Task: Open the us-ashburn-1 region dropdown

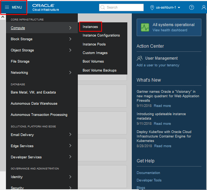Action: coord(168,7)
